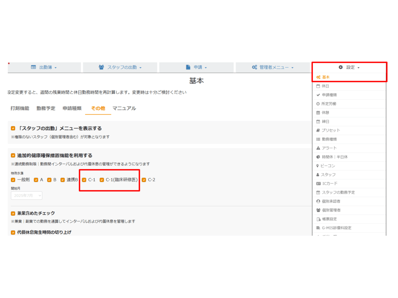Click the pie chart icon for 時間休｜半日休
The image size is (398, 298).
[x=318, y=157]
